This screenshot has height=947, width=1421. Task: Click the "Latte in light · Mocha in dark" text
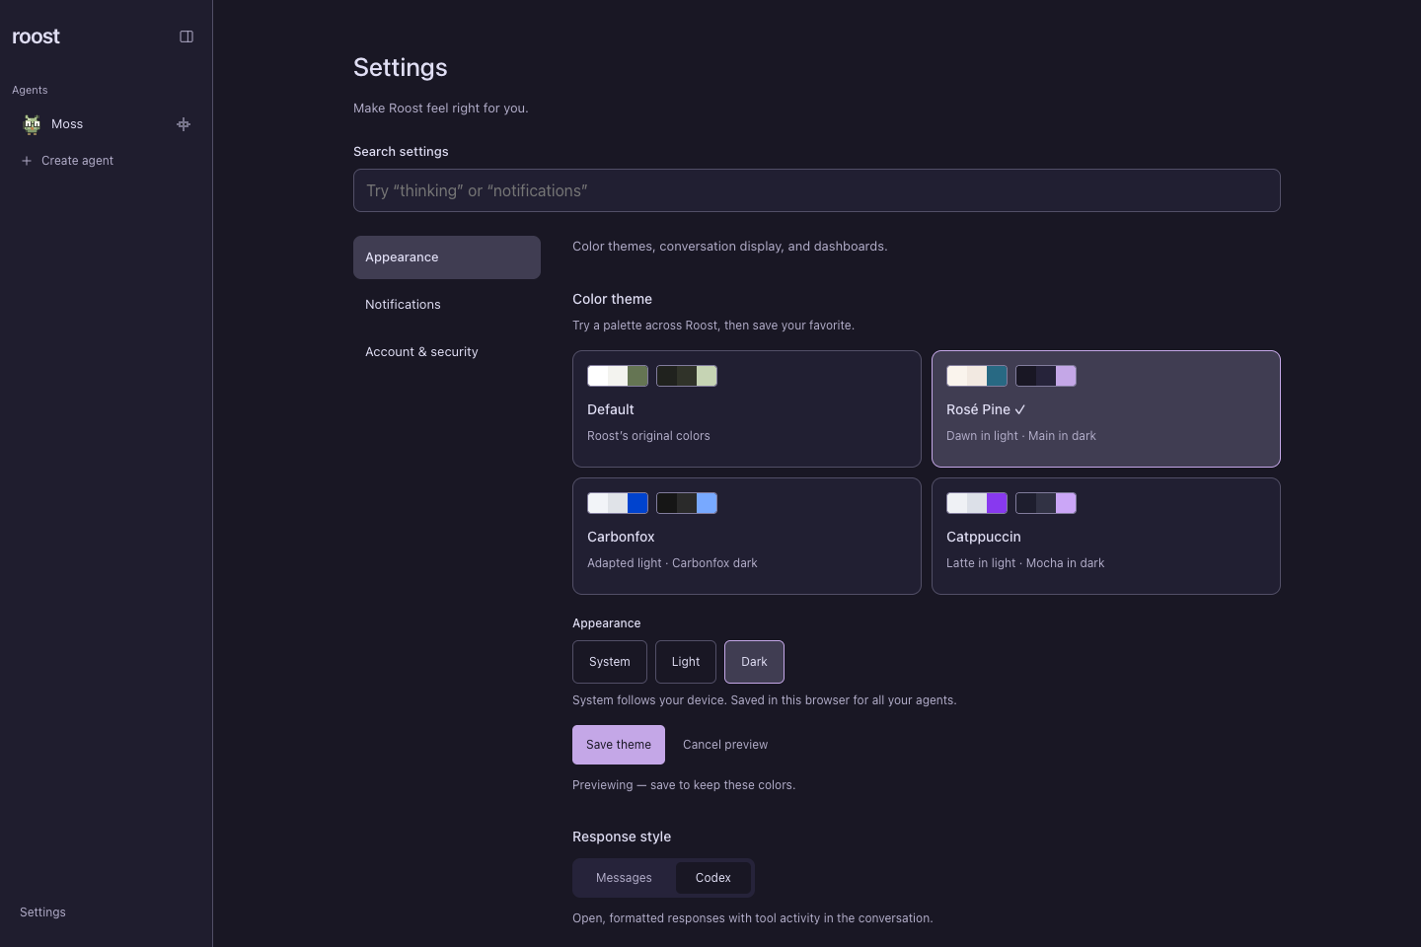point(1025,563)
